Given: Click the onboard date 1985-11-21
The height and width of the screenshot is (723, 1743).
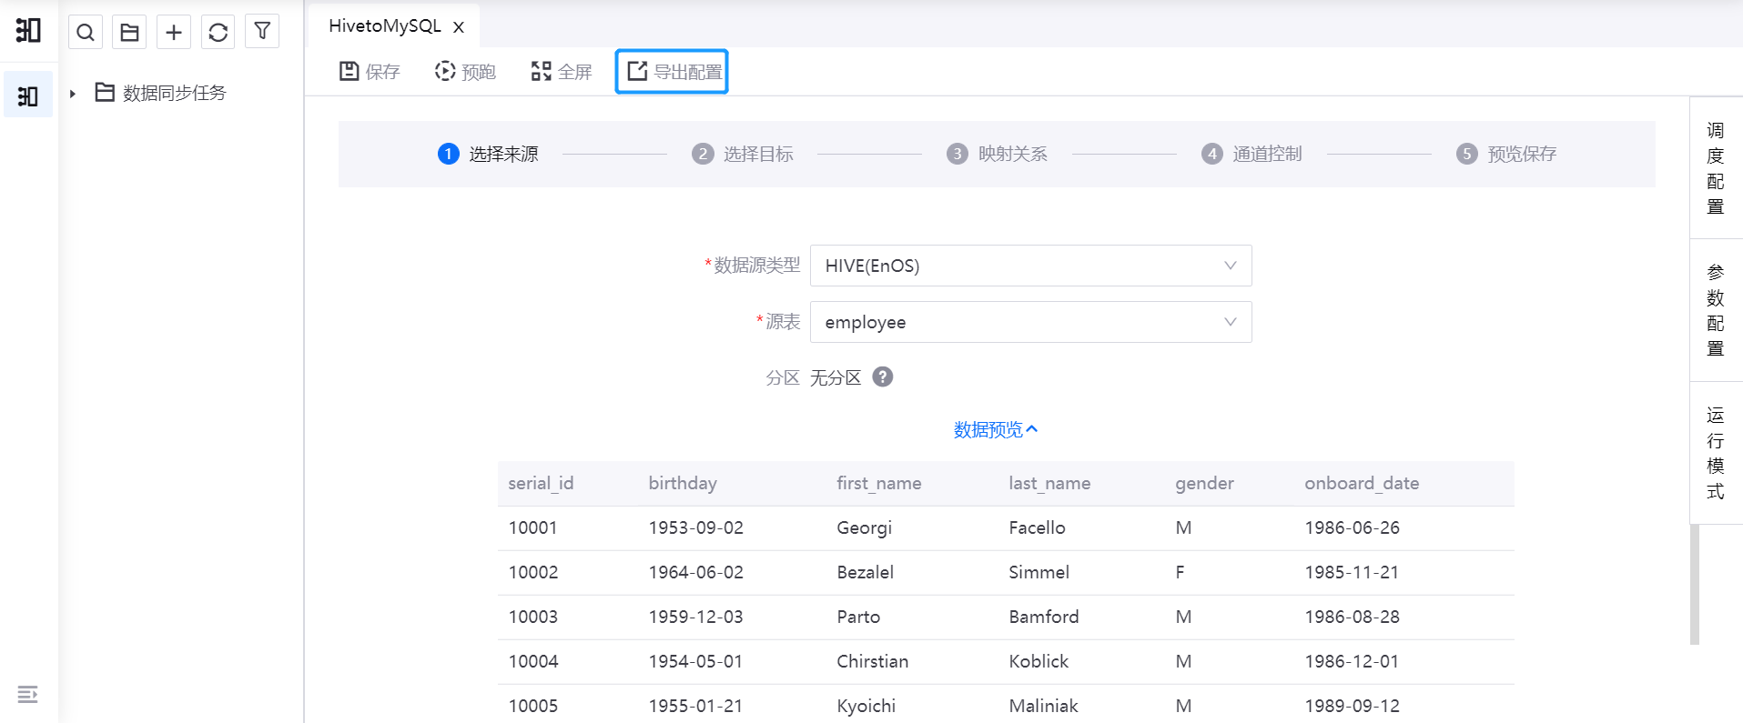Looking at the screenshot, I should point(1352,572).
